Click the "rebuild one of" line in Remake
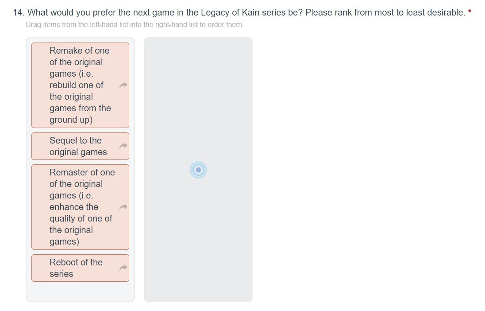This screenshot has width=485, height=311. coord(77,85)
